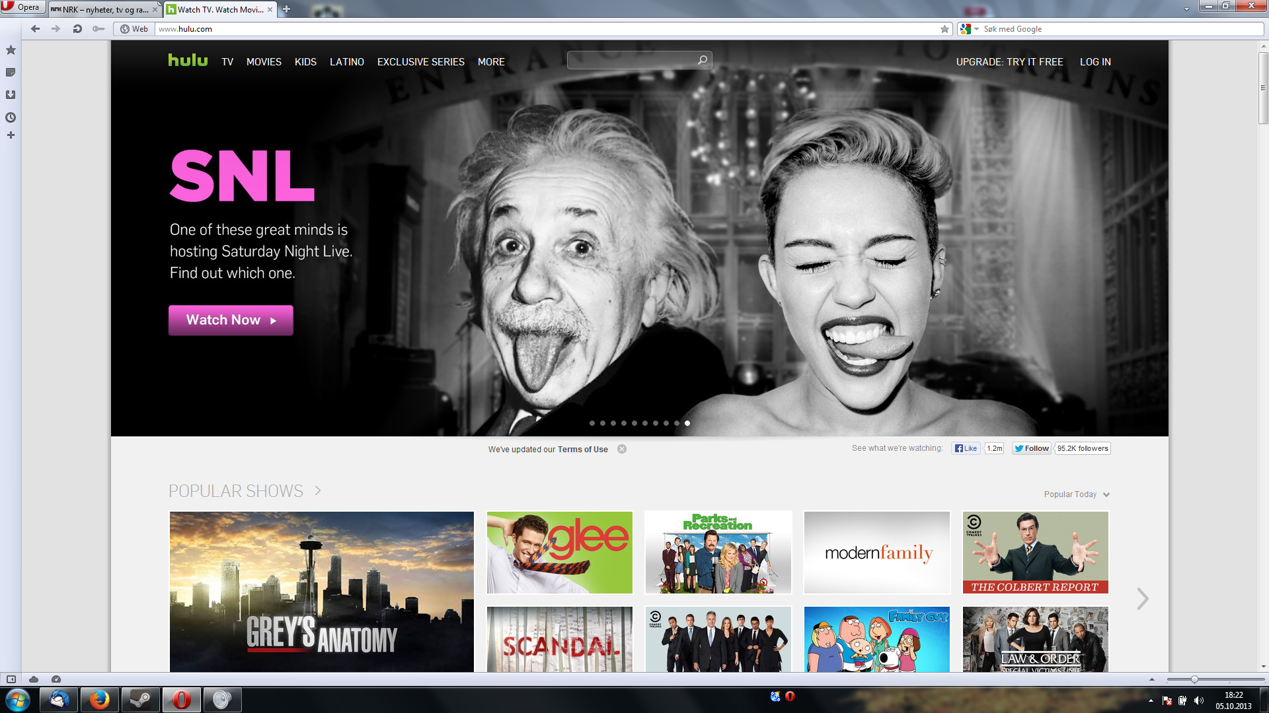Click the password key (wand) icon
The height and width of the screenshot is (713, 1269).
coord(98,28)
